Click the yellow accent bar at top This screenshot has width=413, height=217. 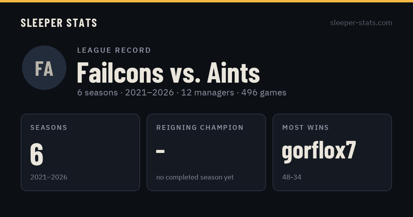(206, 1)
